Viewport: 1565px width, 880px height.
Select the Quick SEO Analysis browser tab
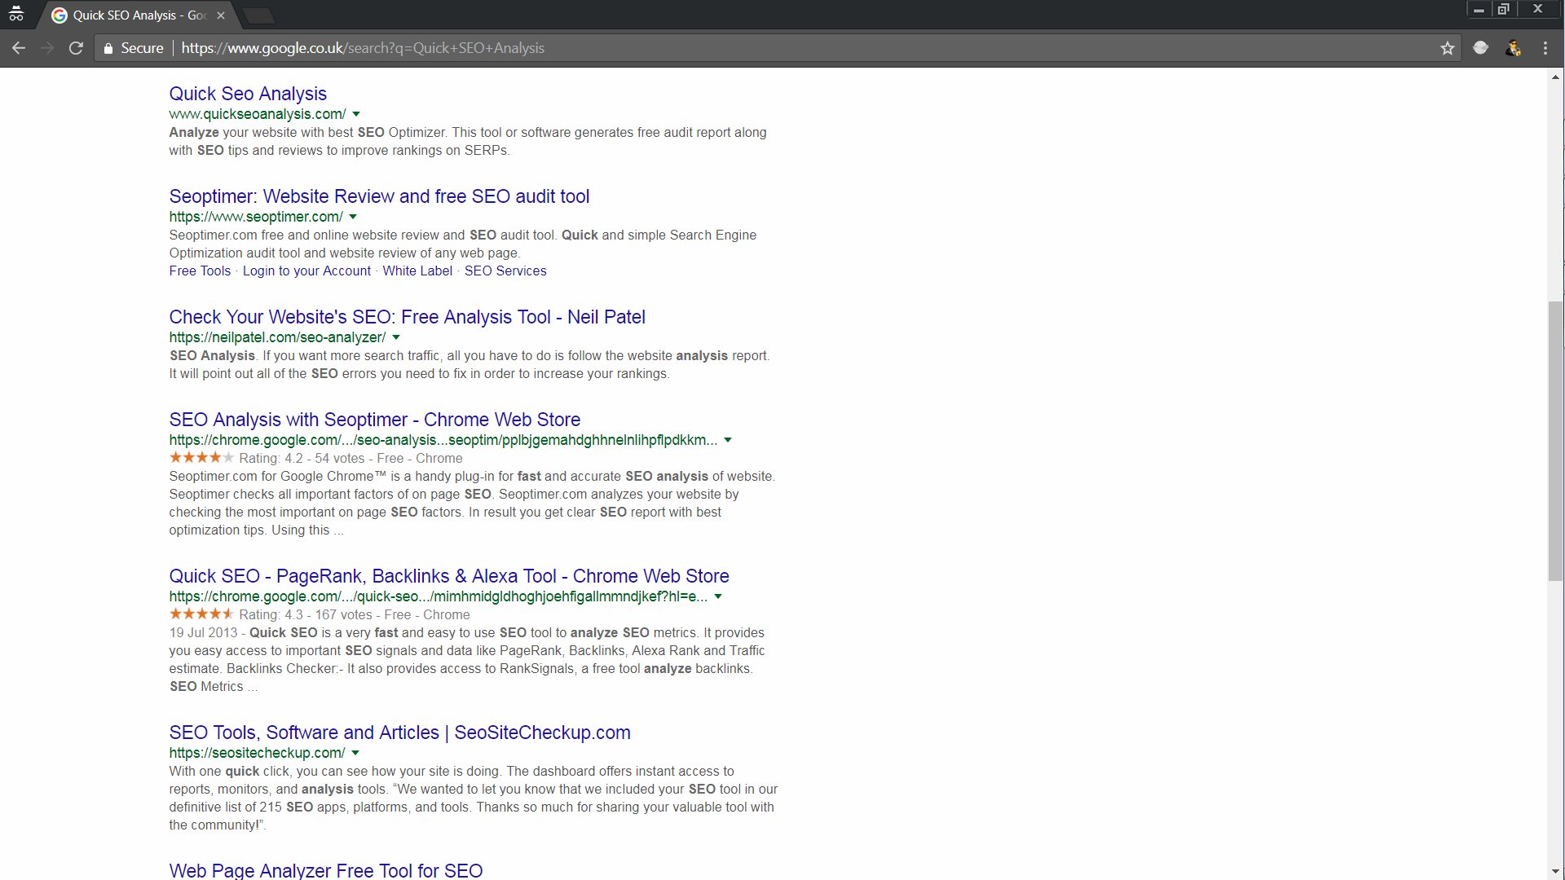click(x=139, y=15)
